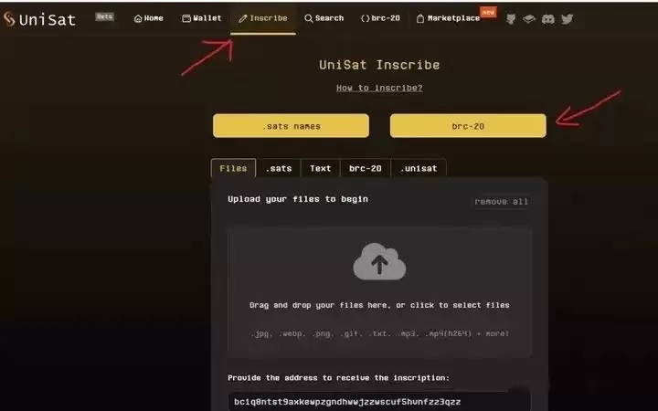This screenshot has height=411, width=658.
Task: Open the Discord icon link
Action: [547, 19]
